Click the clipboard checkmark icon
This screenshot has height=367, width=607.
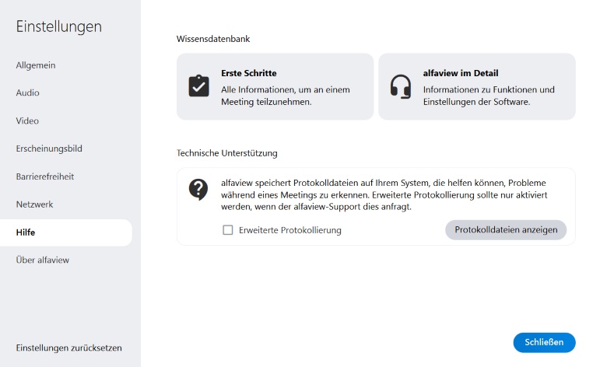[x=199, y=86]
